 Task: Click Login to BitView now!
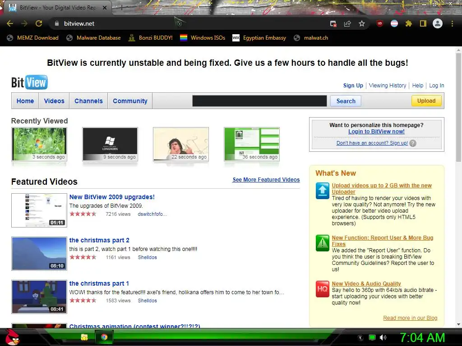tap(376, 132)
